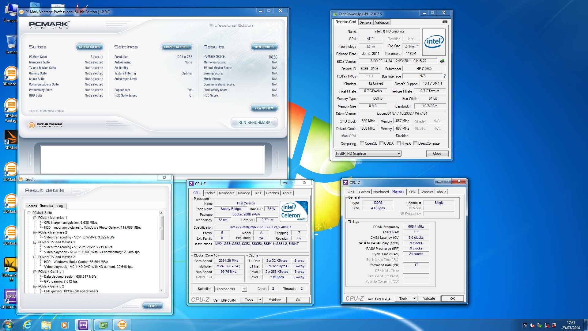
Task: Click the RUN BENCHMARK button
Action: (x=254, y=123)
